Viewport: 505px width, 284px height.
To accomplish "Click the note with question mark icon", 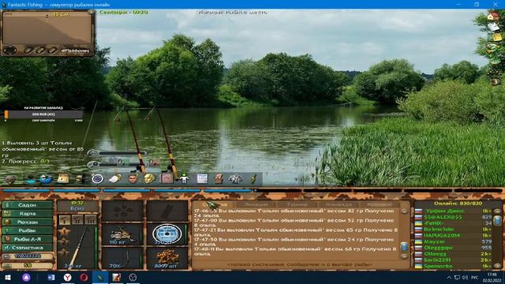I will 115,178.
